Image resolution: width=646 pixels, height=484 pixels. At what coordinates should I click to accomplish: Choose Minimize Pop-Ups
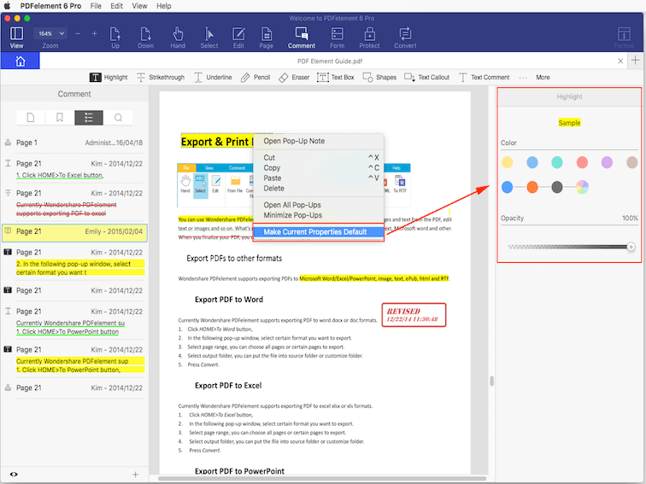319,215
